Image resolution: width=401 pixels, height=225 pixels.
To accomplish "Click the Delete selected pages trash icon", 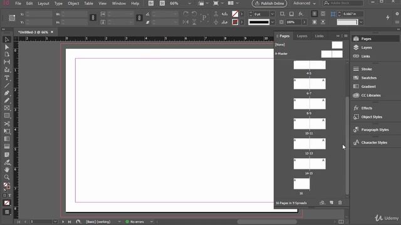I will pyautogui.click(x=340, y=202).
